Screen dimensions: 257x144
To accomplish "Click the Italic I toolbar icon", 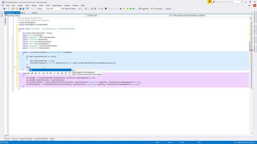I will (124, 9).
